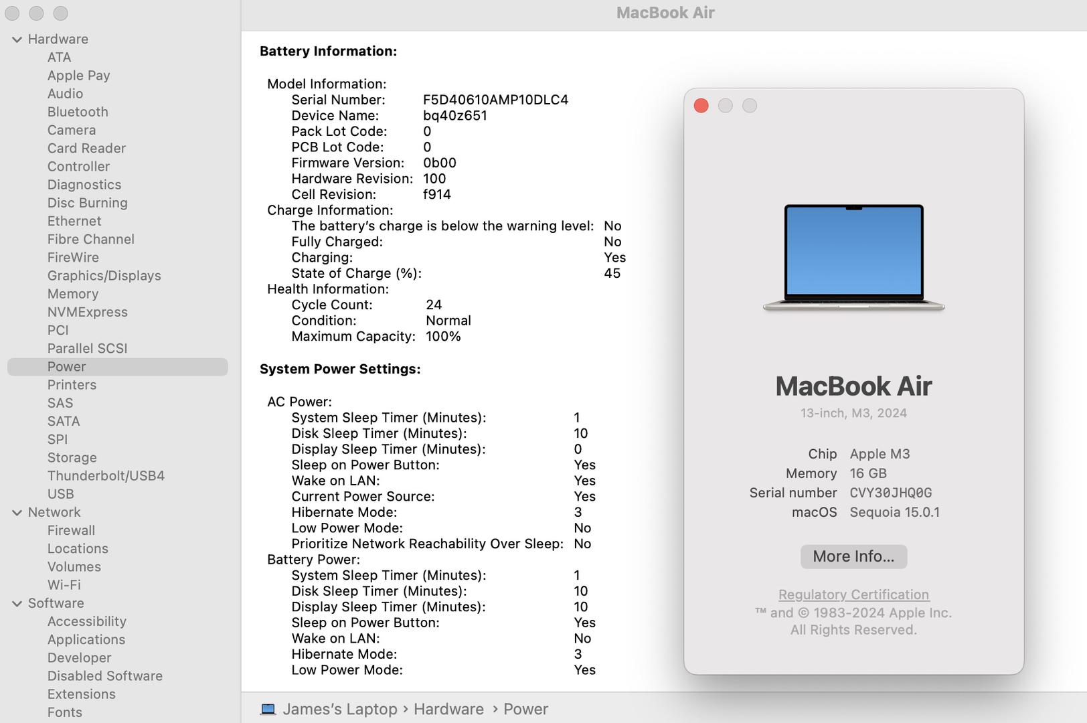The height and width of the screenshot is (723, 1087).
Task: Select Camera in the sidebar
Action: [72, 130]
